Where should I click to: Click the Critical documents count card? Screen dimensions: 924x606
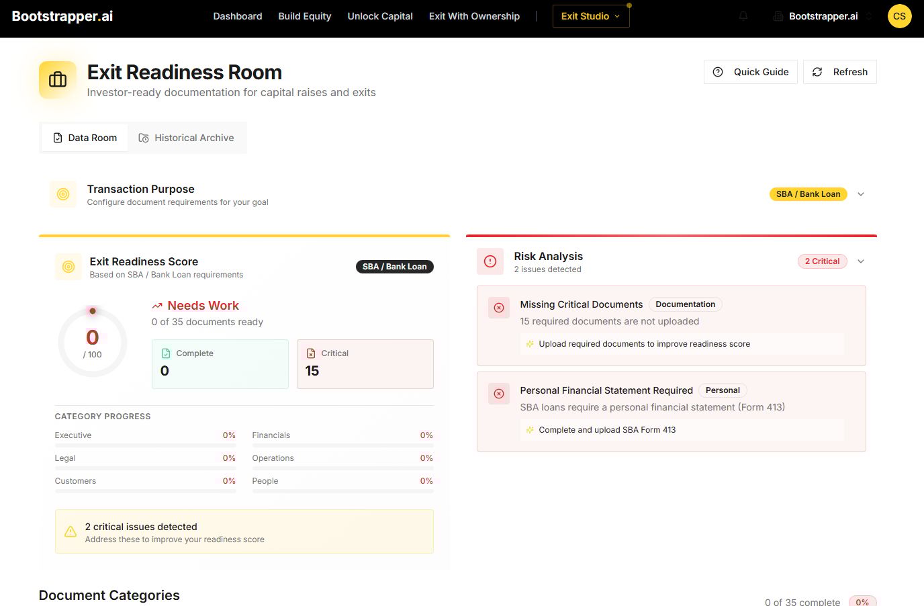365,364
